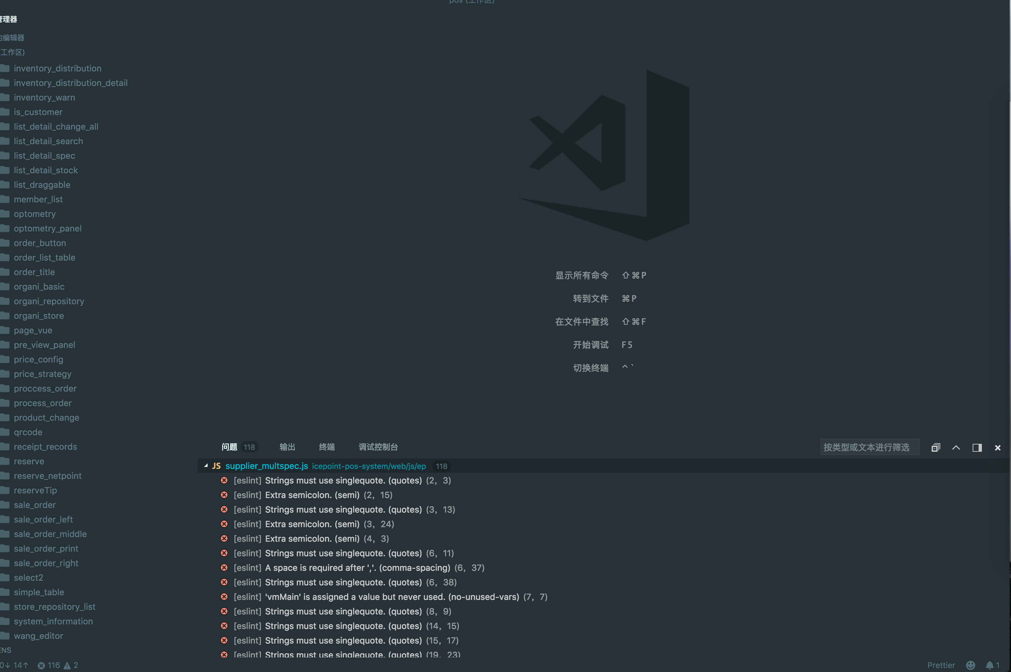Screen dimensions: 1011x672
Task: Expand the inventory_distribution folder
Action: 58,68
